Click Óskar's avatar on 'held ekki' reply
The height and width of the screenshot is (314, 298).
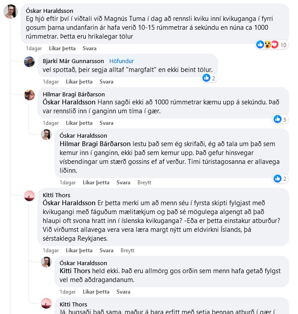(x=46, y=262)
